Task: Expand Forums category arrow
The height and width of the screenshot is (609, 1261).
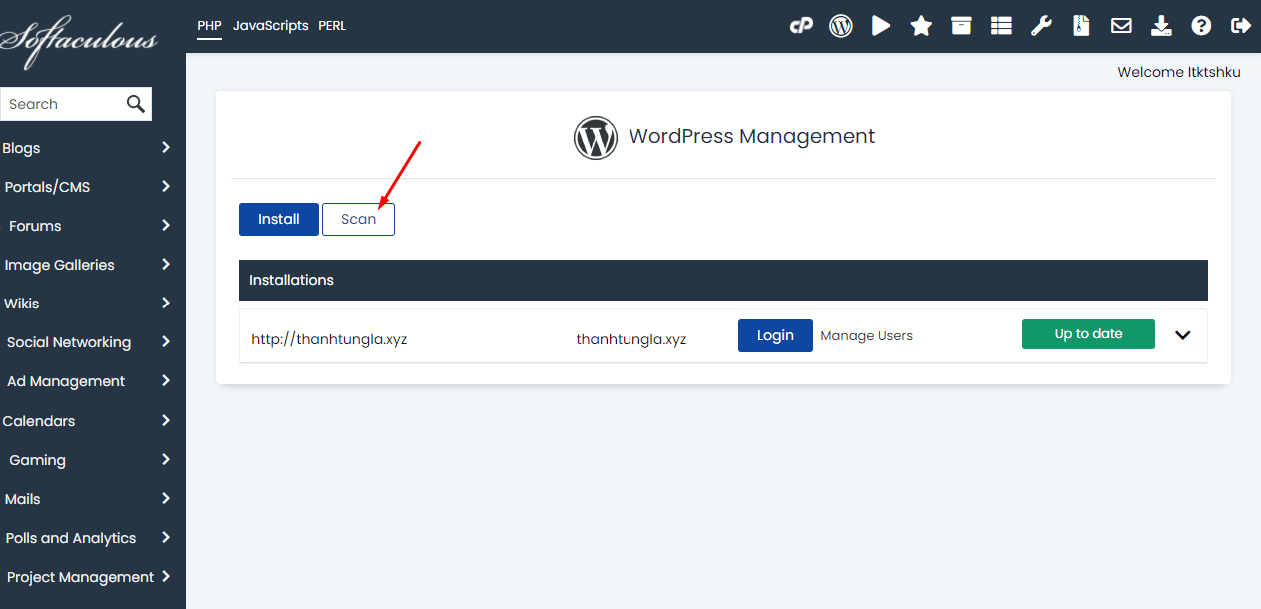Action: (x=166, y=225)
